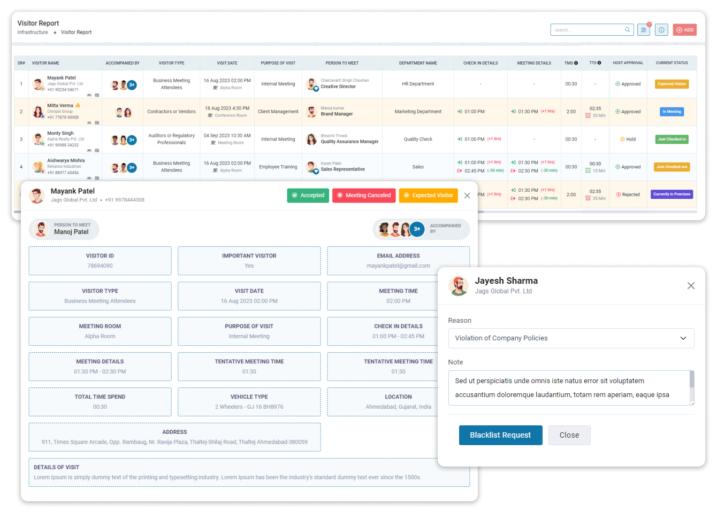The height and width of the screenshot is (513, 717).
Task: Click the TTS info icon in the column header
Action: pos(599,63)
